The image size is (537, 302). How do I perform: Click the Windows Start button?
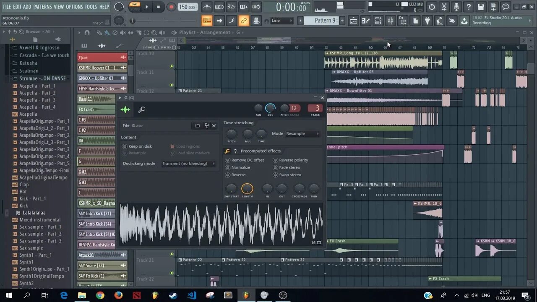pos(8,295)
